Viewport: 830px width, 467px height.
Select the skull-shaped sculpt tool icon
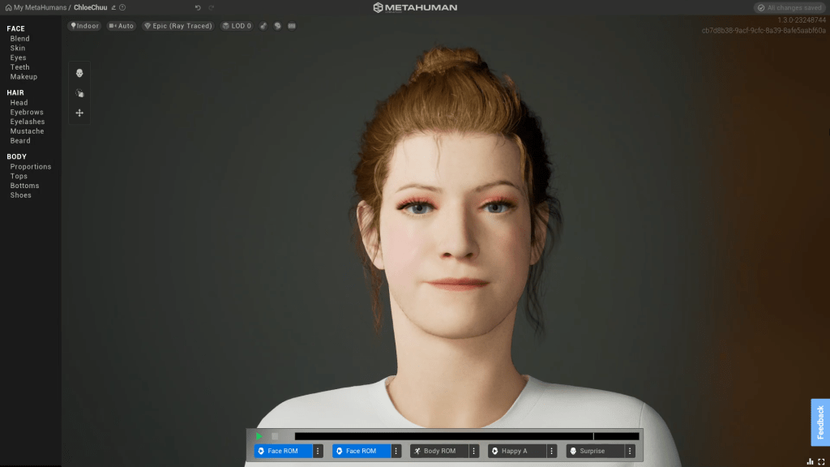click(79, 73)
